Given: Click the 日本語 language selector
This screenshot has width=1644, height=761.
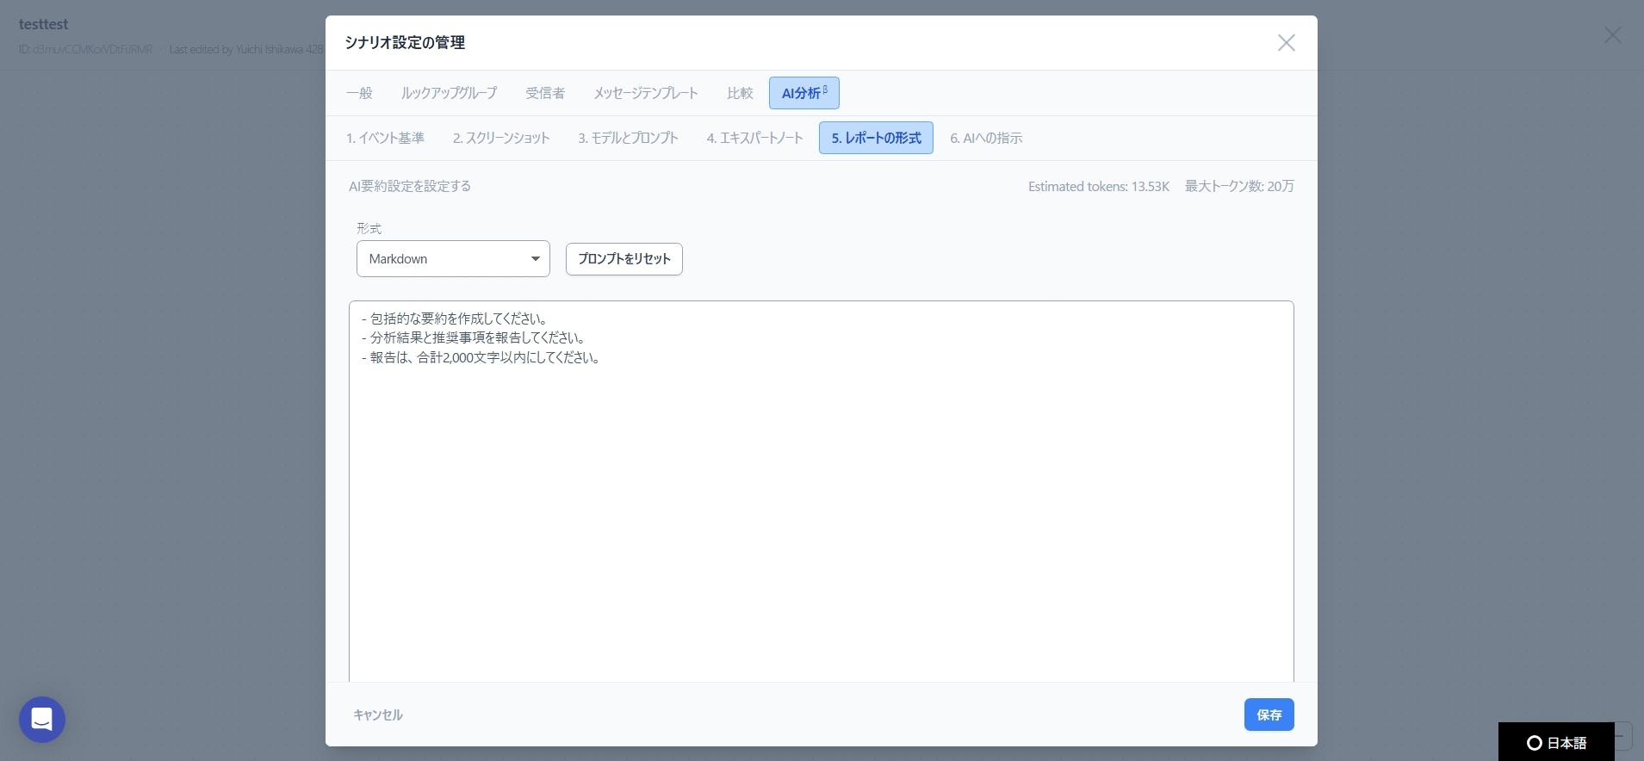Looking at the screenshot, I should (1556, 742).
